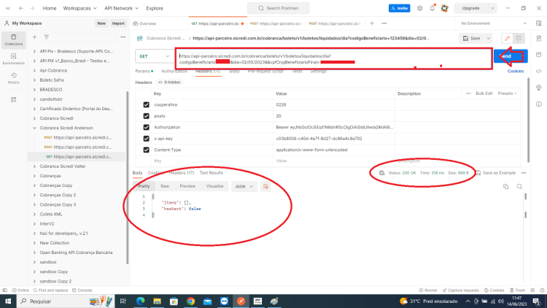Switch to the Params tab
Image resolution: width=547 pixels, height=308 pixels.
coord(144,72)
